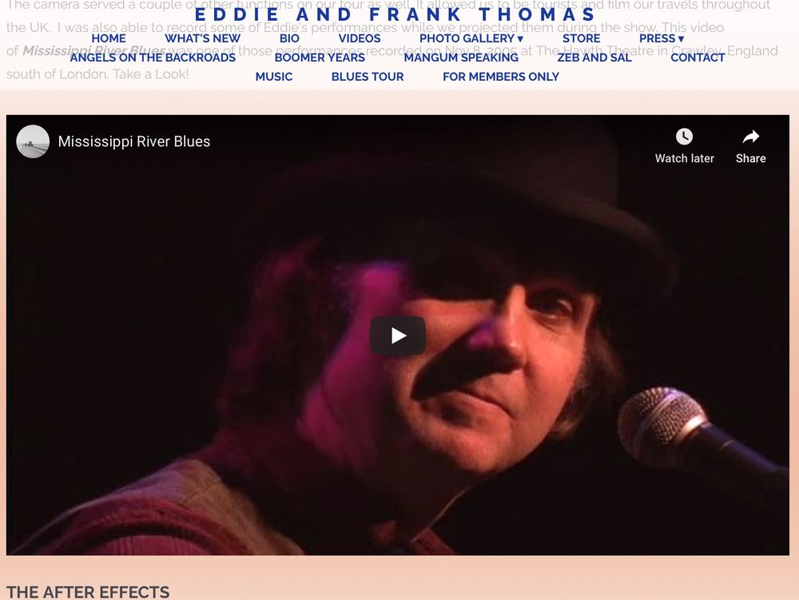Expand the Photo Gallery dropdown menu
This screenshot has height=600, width=799.
tap(471, 38)
